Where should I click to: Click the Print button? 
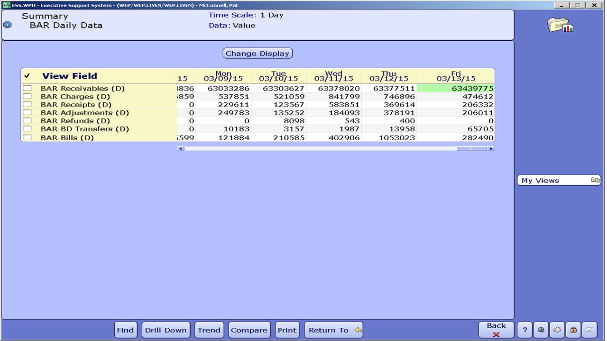click(287, 330)
